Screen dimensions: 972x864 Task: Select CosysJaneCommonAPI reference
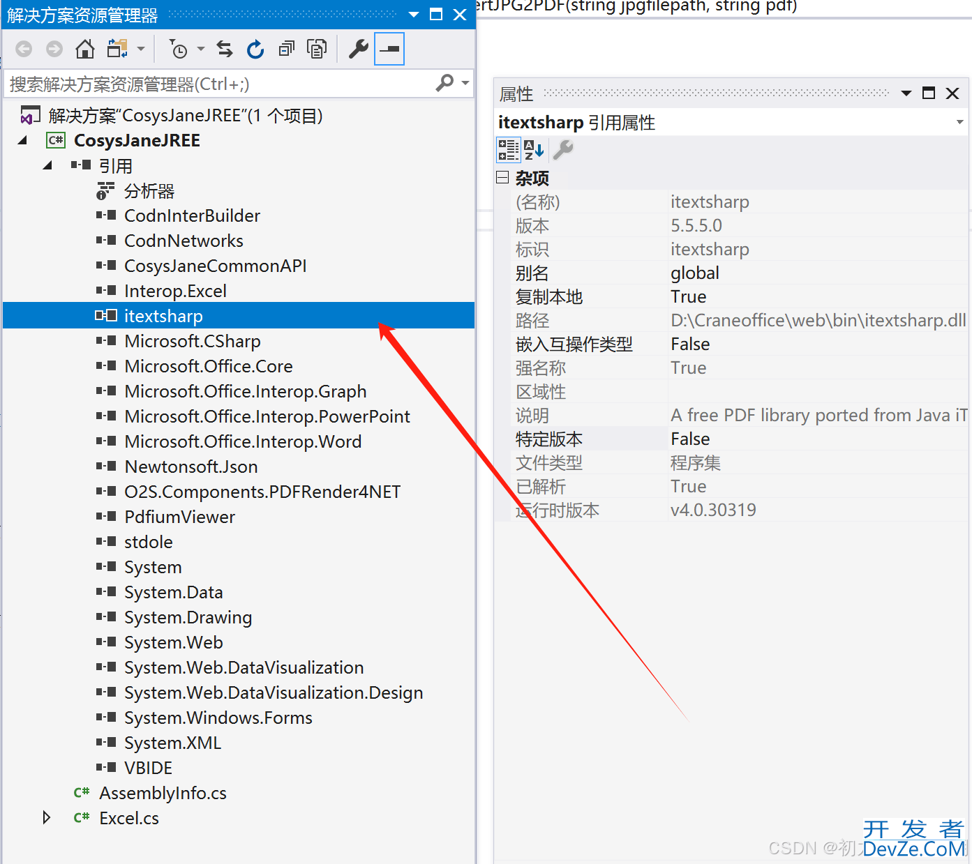coord(215,266)
